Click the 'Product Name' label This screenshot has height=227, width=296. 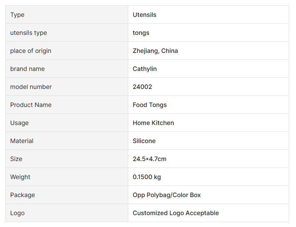[31, 105]
